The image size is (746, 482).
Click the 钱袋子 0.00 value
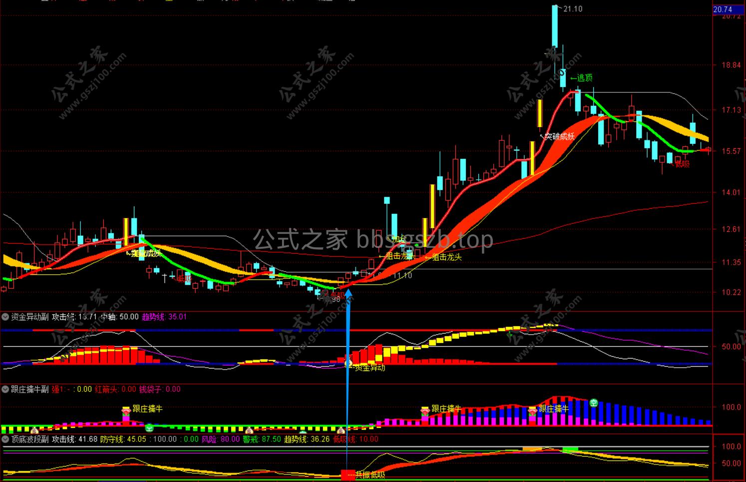[x=160, y=389]
